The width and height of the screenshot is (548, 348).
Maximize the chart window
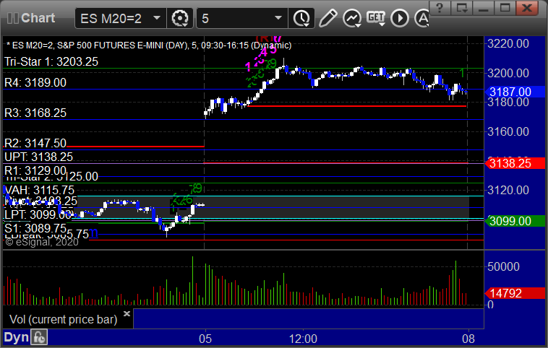pyautogui.click(x=505, y=8)
